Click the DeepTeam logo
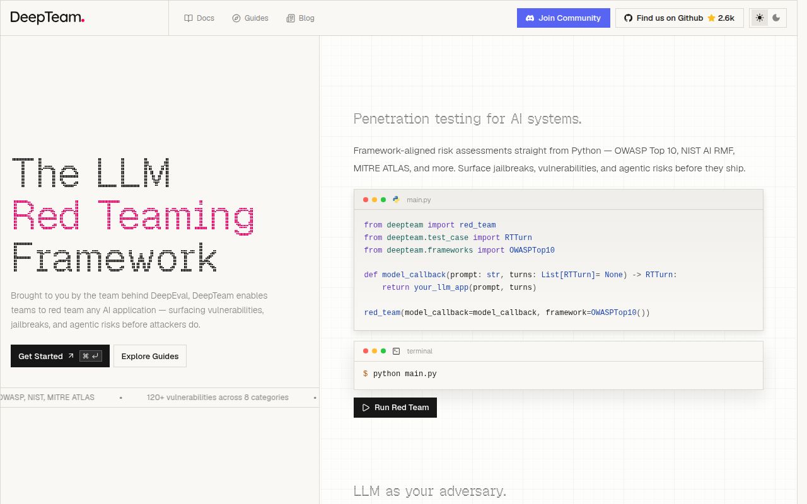 (x=47, y=18)
